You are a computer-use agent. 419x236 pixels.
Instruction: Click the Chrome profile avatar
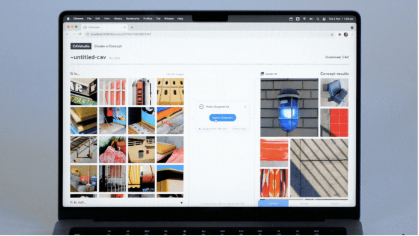(346, 34)
